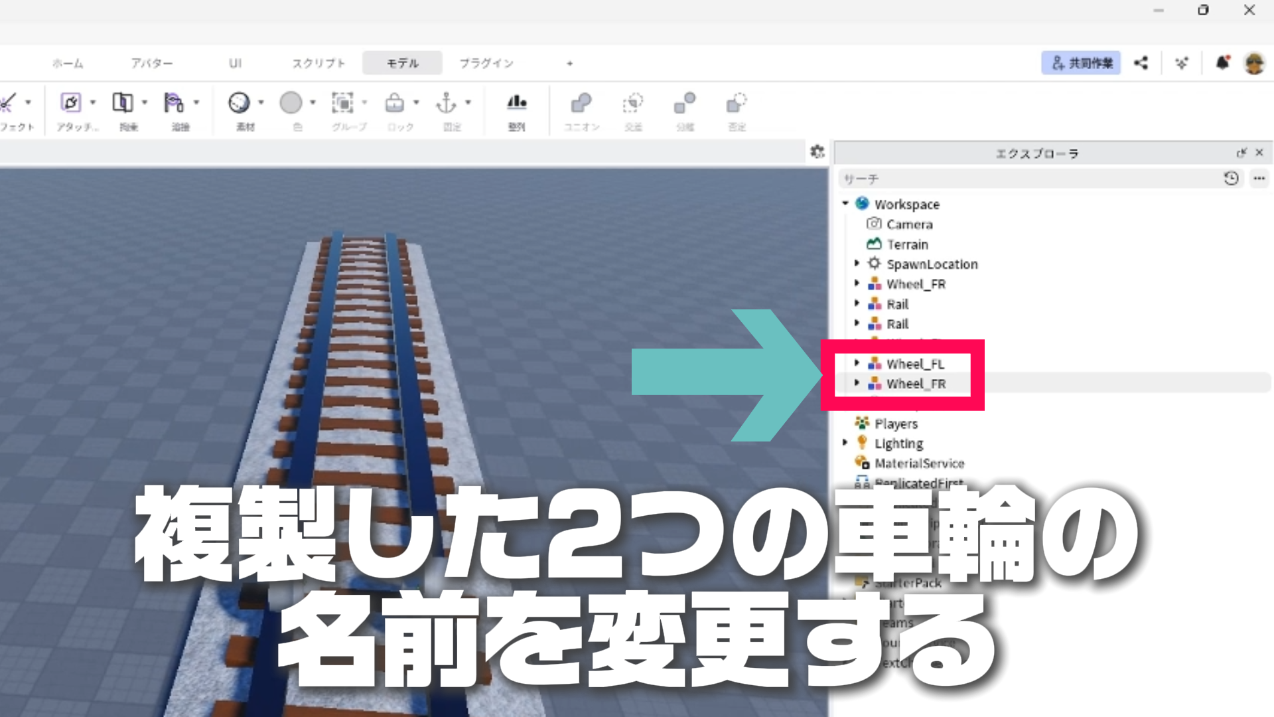The image size is (1274, 717).
Task: Click the Attachment (アタッチ) tool icon
Action: tap(70, 103)
